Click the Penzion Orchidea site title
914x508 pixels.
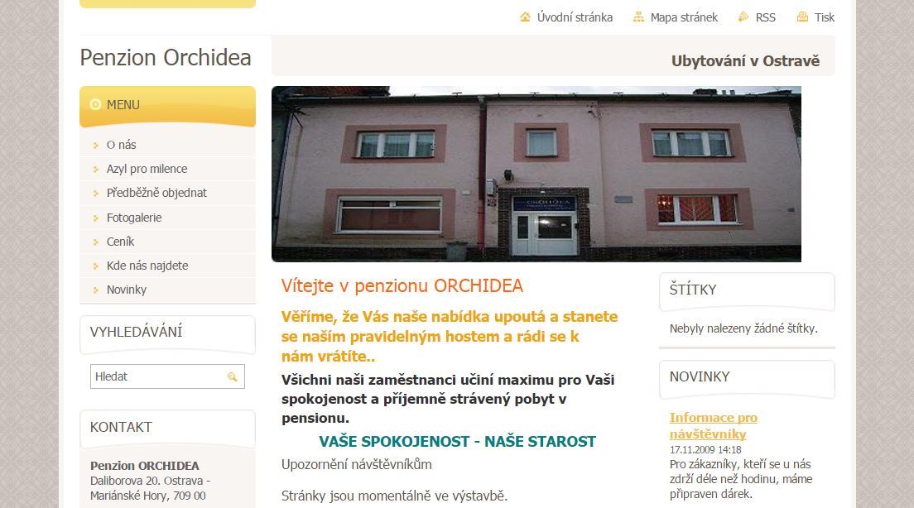(166, 57)
